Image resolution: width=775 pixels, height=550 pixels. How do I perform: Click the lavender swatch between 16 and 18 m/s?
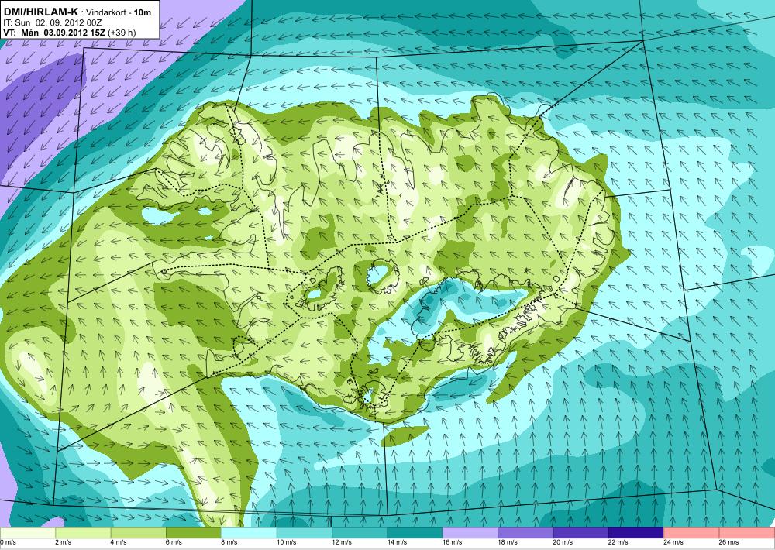[470, 533]
